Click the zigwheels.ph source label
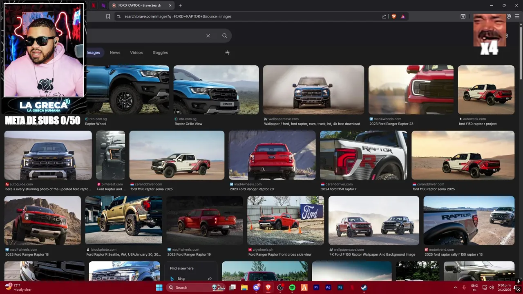 click(x=262, y=249)
